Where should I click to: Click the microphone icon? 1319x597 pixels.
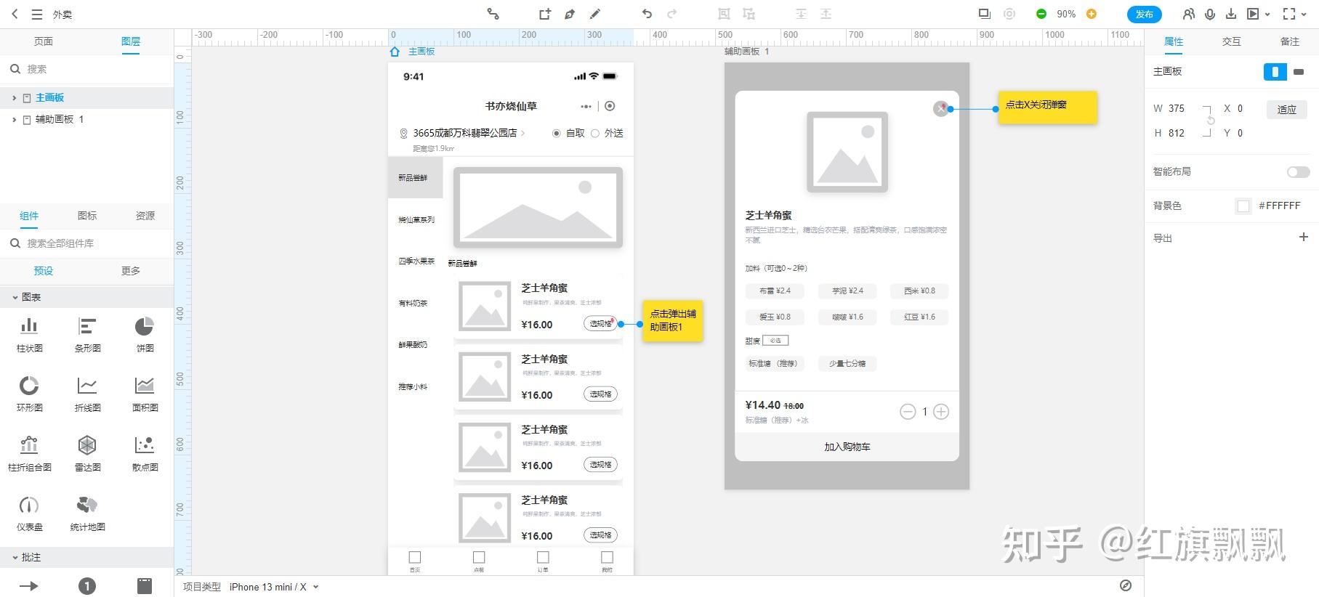tap(1210, 14)
